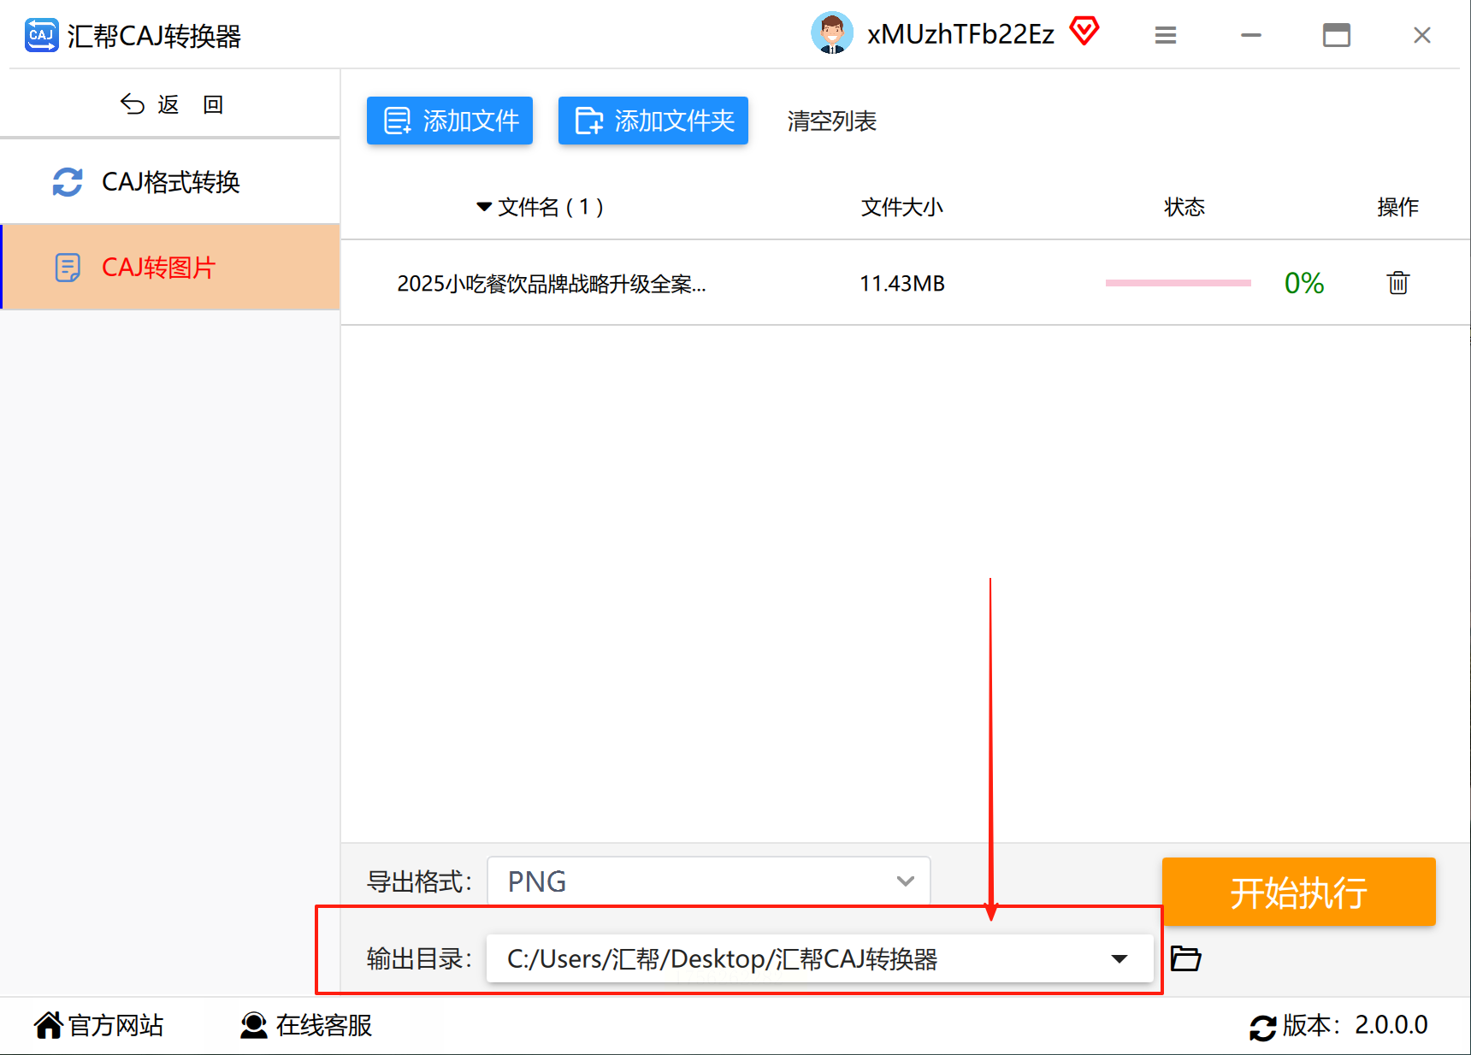Start conversion with 开始执行 button
Viewport: 1471px width, 1055px height.
click(x=1298, y=892)
